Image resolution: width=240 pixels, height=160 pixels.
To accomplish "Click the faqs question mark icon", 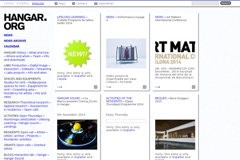I will pos(56,4).
